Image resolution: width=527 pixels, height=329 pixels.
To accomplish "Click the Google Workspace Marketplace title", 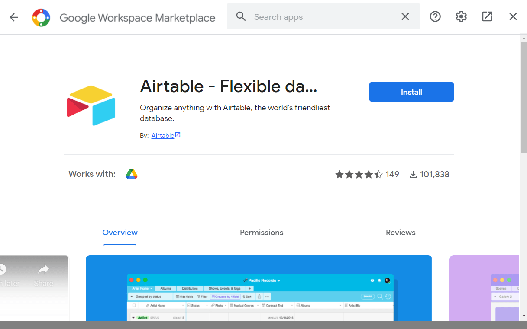I will (x=137, y=18).
